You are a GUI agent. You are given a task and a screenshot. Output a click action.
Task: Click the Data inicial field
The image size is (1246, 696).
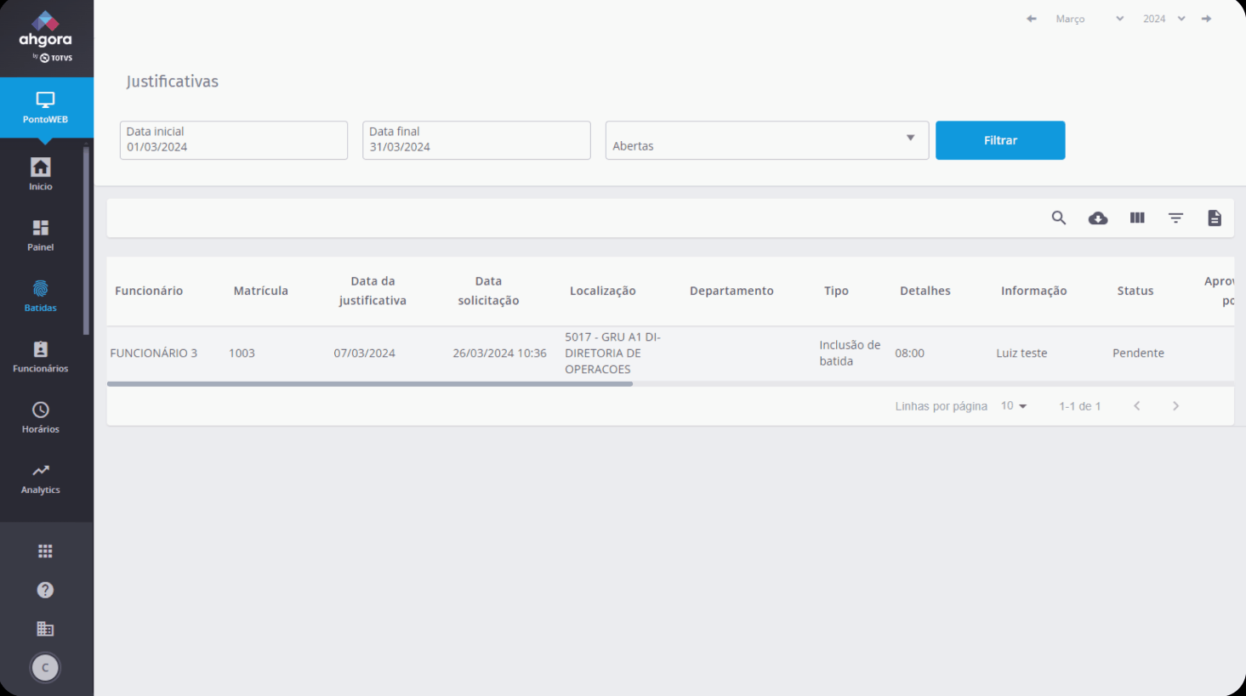click(234, 140)
